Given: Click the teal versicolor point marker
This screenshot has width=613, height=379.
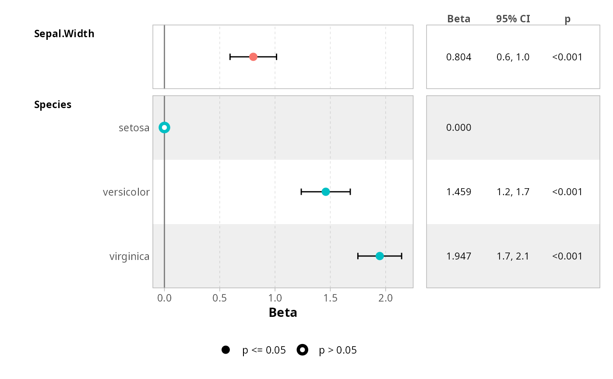Looking at the screenshot, I should coord(326,192).
